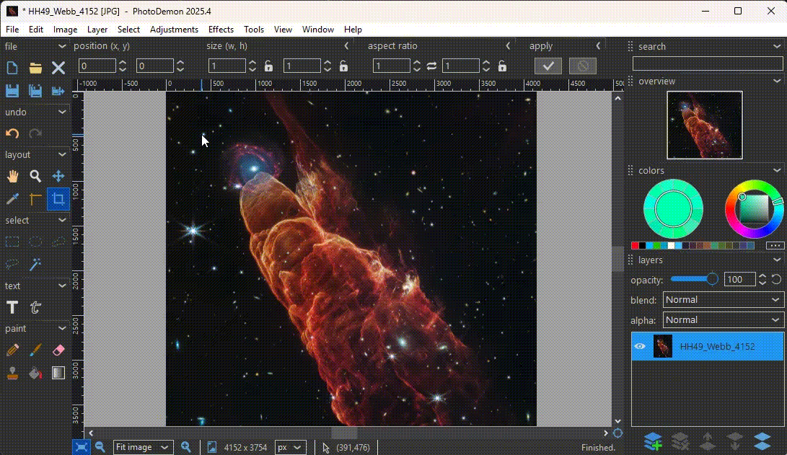Screen dimensions: 787x455
Task: Select the Paintbrush tool
Action: point(35,350)
